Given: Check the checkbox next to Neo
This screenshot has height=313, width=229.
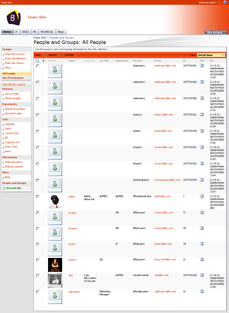Looking at the screenshot, I should [x=37, y=275].
